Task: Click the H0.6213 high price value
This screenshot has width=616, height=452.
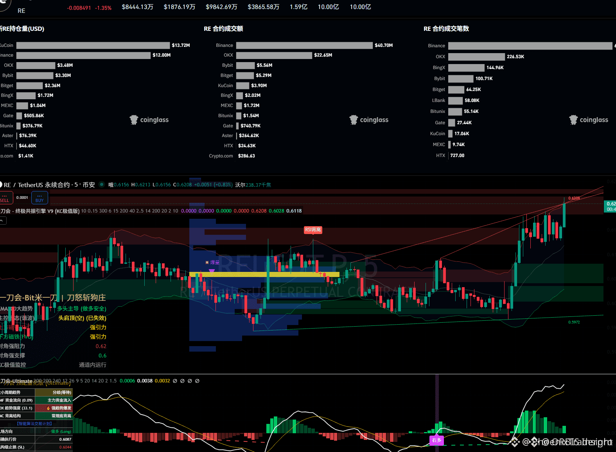Action: pos(141,185)
